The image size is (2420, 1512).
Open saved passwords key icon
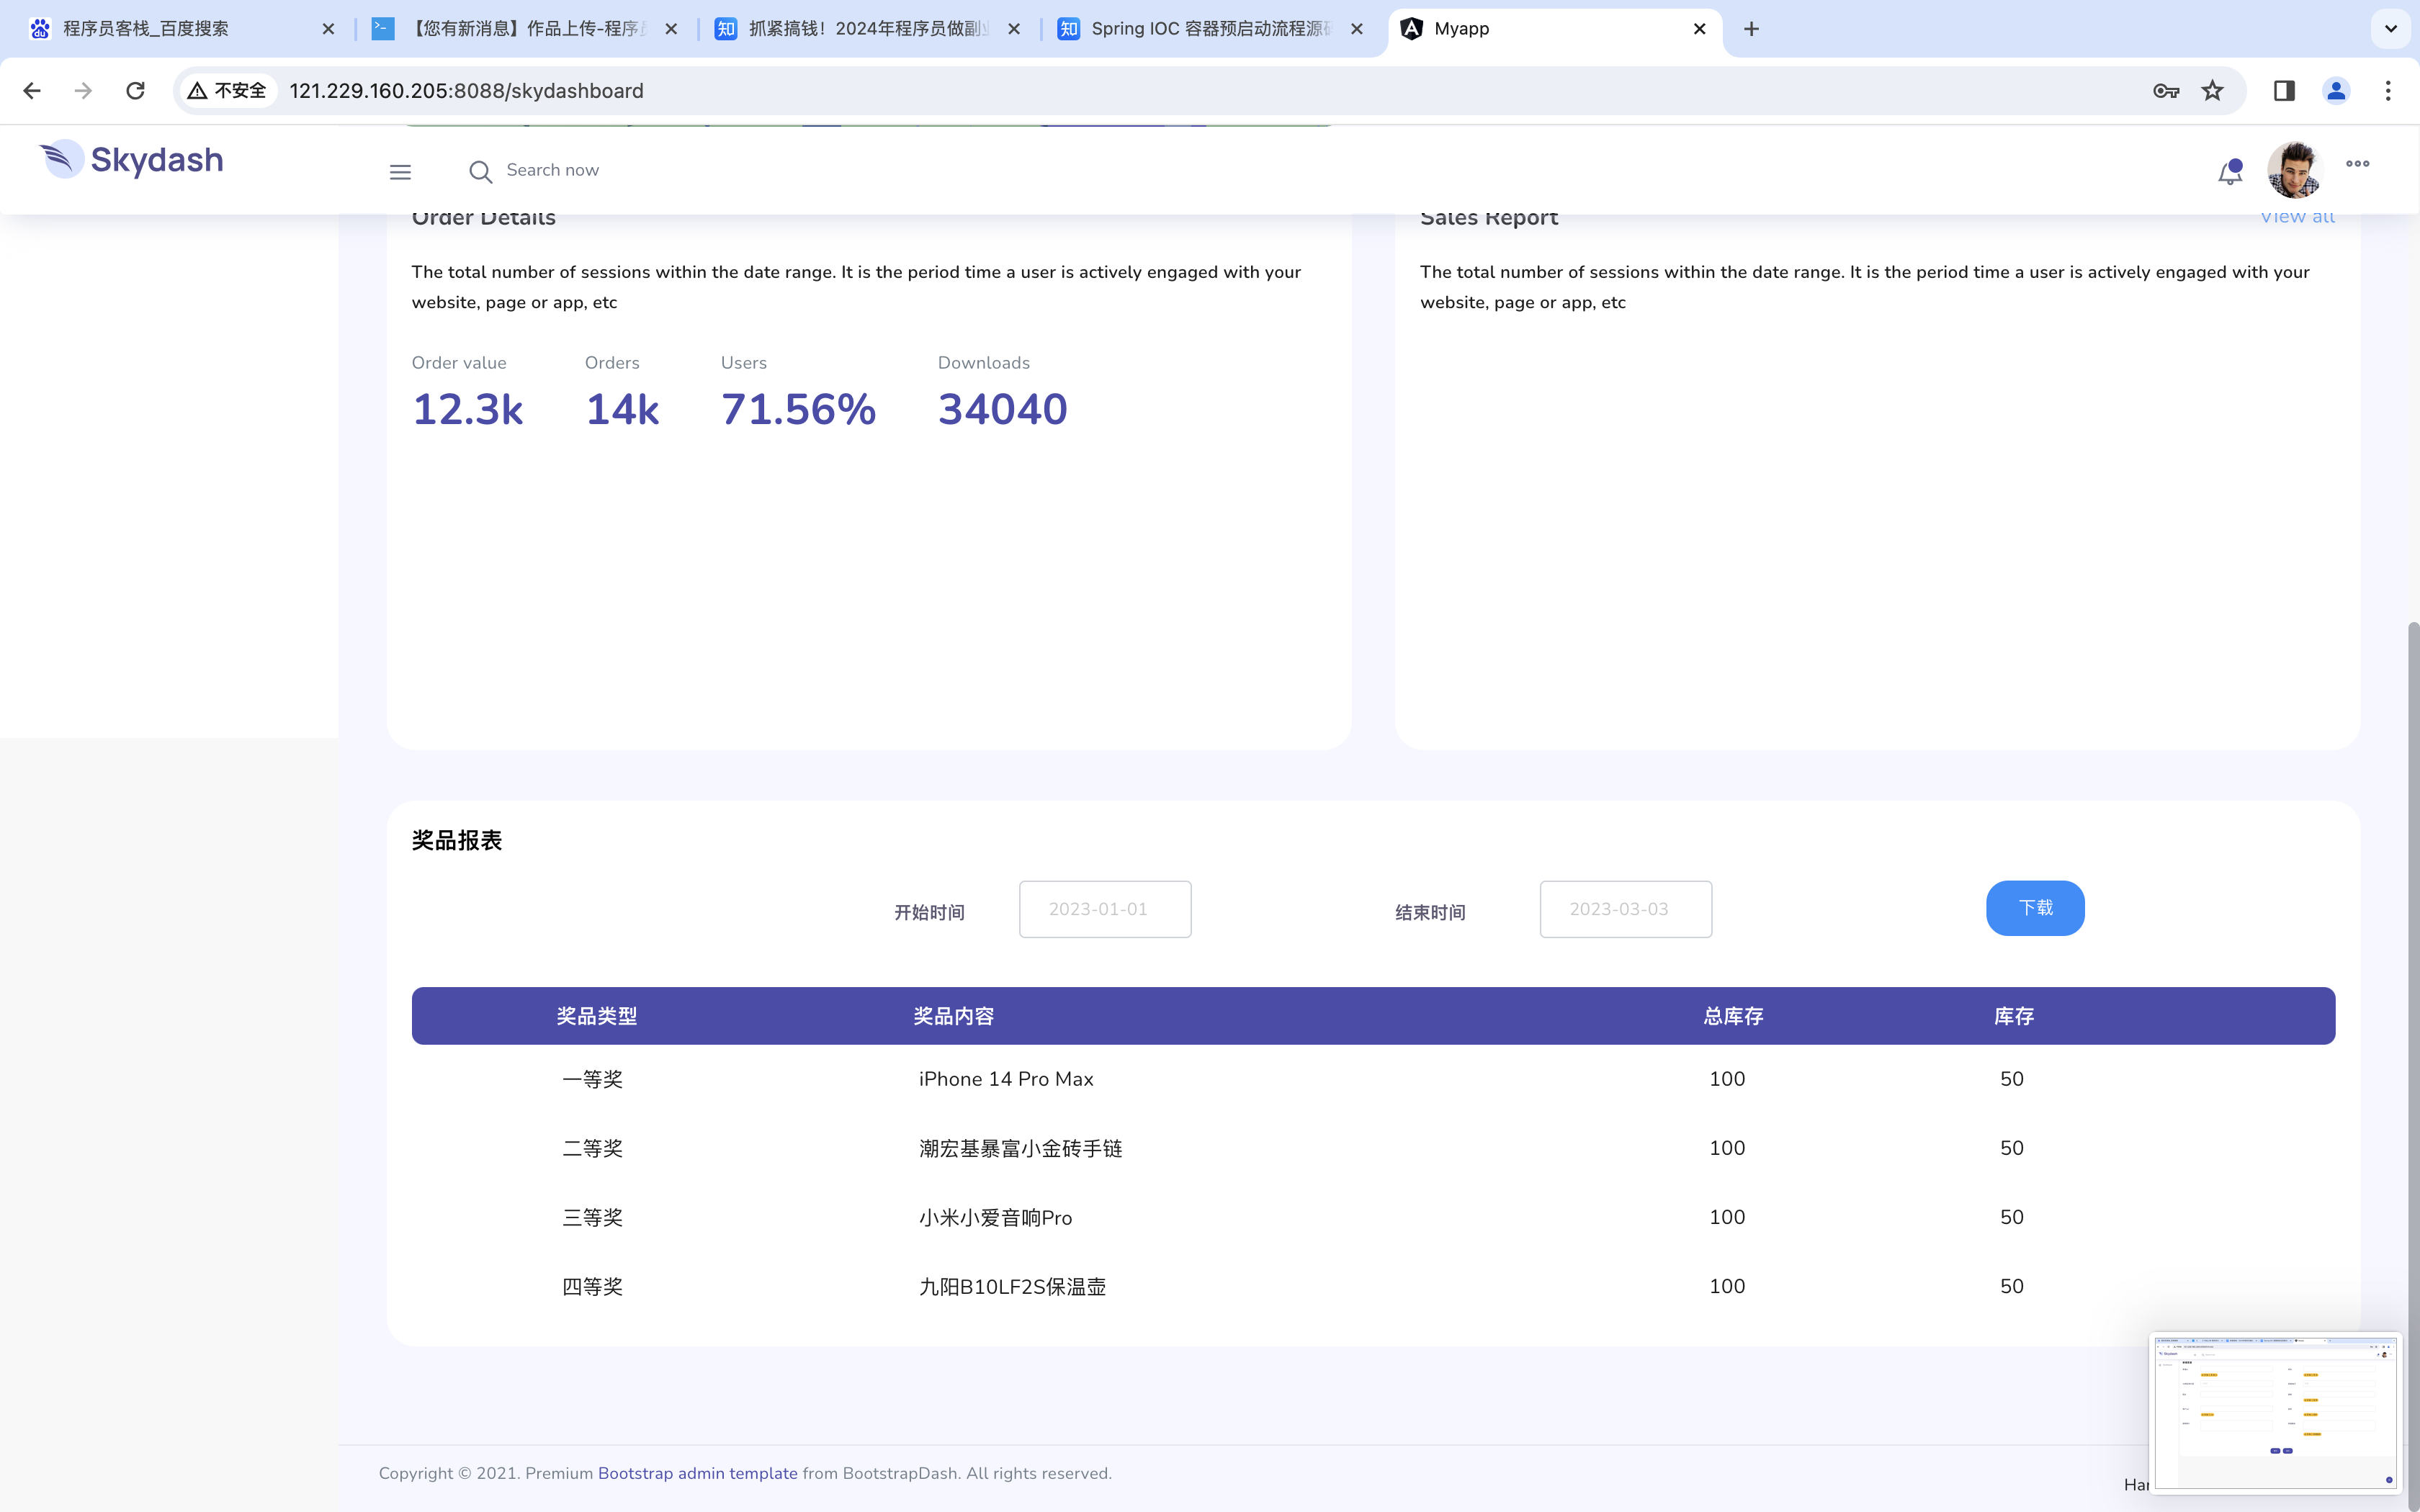2165,91
